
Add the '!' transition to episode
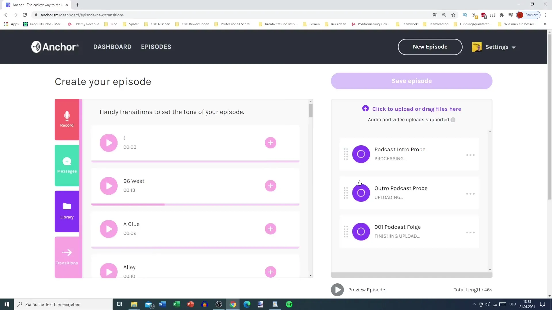[x=270, y=143]
